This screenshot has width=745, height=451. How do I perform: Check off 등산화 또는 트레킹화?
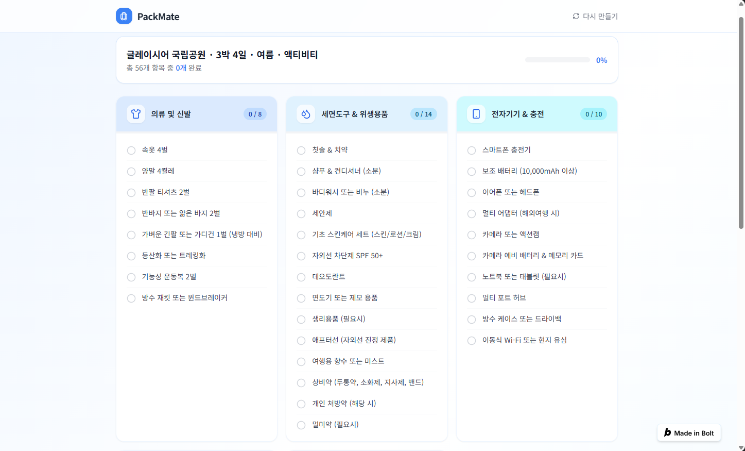131,256
